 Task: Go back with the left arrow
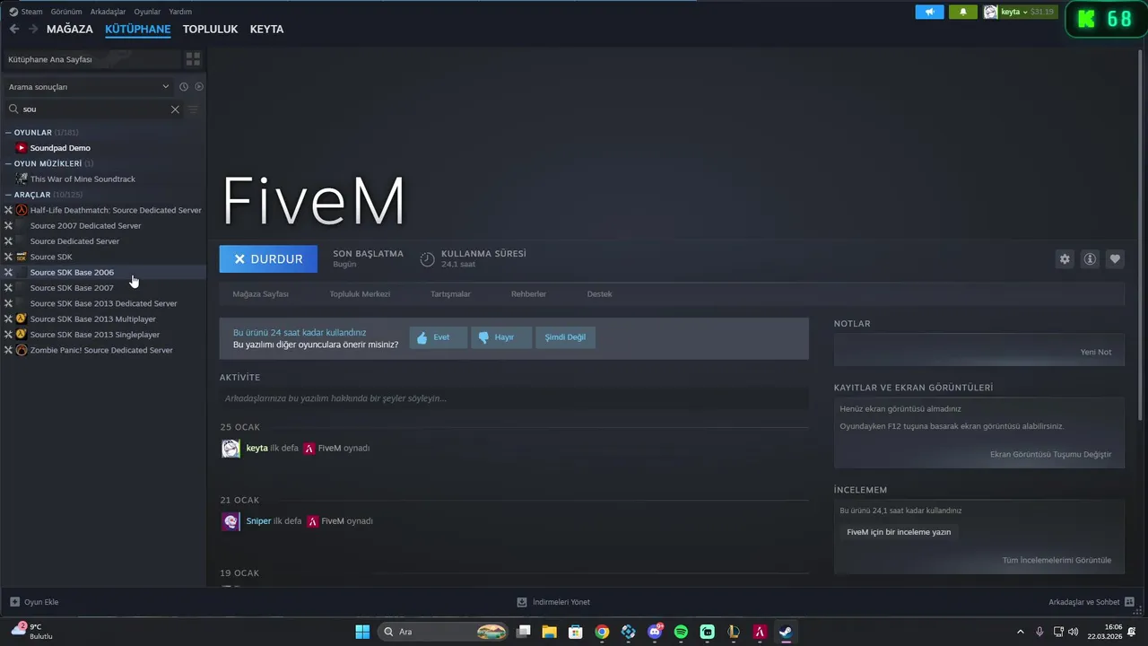pos(14,29)
